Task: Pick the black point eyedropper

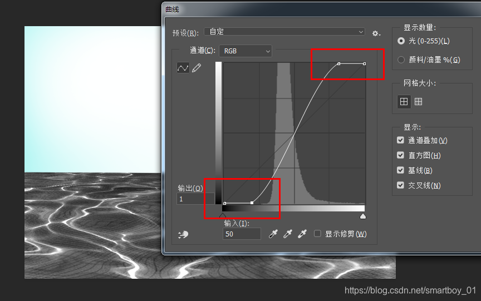Action: coord(273,234)
